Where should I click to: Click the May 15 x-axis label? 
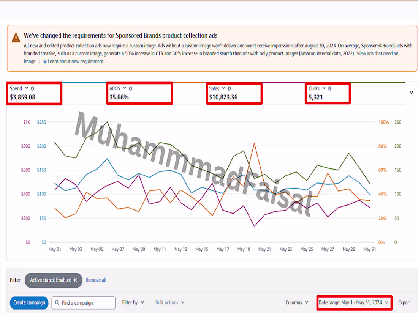pos(202,249)
